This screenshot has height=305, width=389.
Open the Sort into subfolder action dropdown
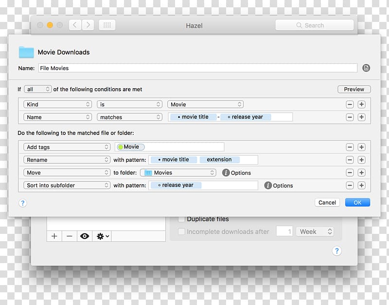(67, 186)
